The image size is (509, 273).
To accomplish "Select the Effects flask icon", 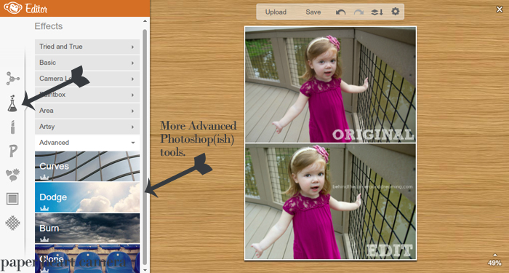I will click(x=12, y=103).
